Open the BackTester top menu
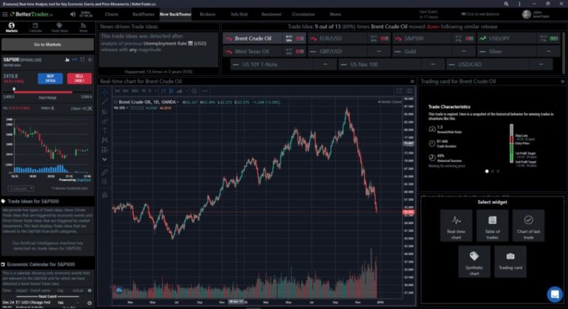The image size is (568, 309). click(x=143, y=15)
